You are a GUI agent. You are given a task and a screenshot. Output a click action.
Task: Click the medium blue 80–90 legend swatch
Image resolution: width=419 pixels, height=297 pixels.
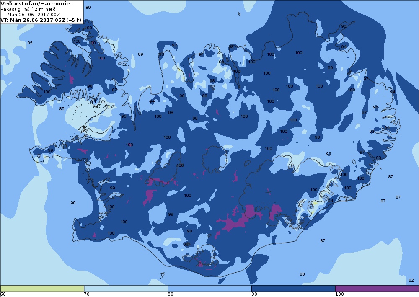209,289
